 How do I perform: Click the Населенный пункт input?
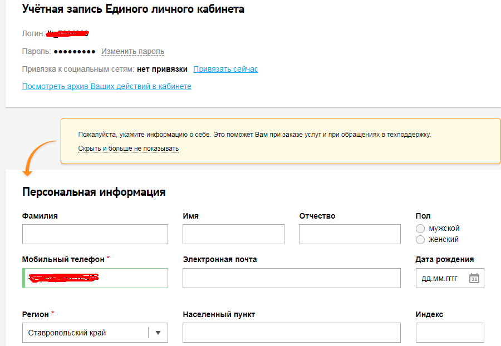(x=291, y=333)
